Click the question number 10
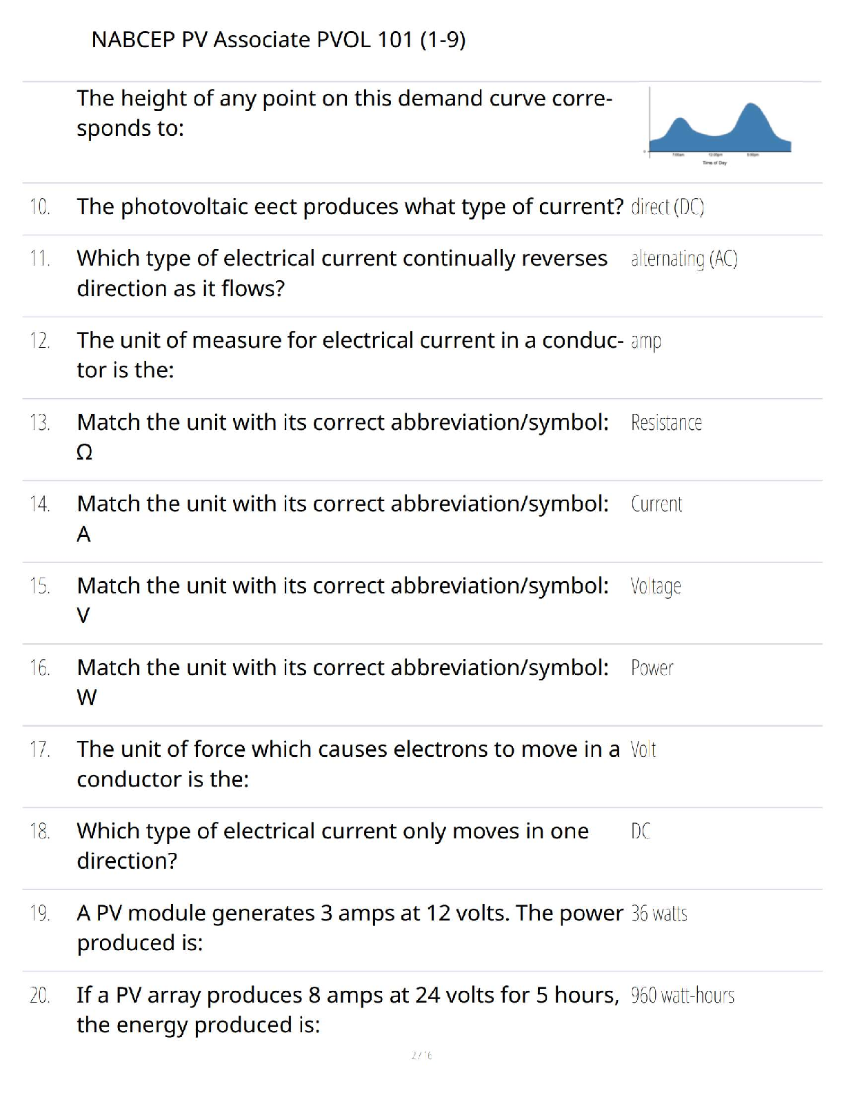This screenshot has width=844, height=1093. coord(39,207)
